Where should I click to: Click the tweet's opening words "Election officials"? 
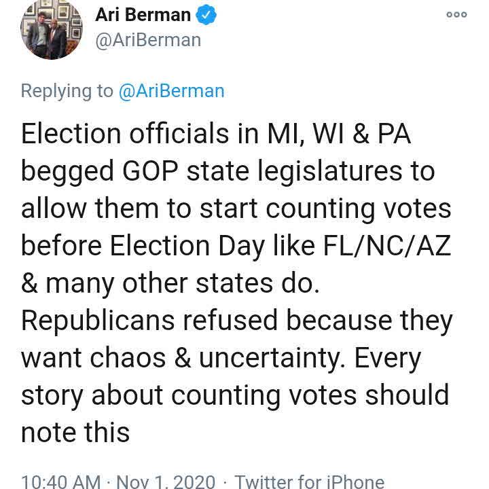tap(125, 134)
